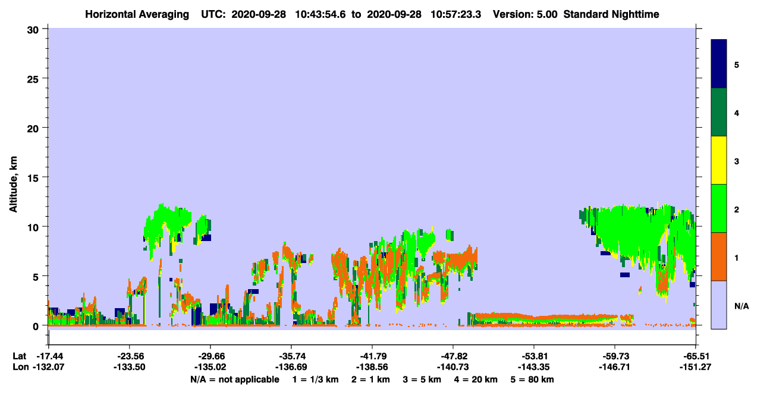Click longitude value -140.73

(x=453, y=368)
